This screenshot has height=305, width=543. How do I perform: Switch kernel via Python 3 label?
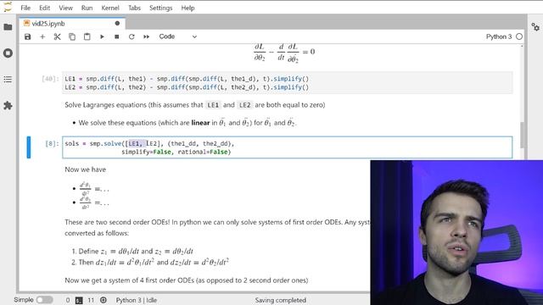click(x=499, y=36)
